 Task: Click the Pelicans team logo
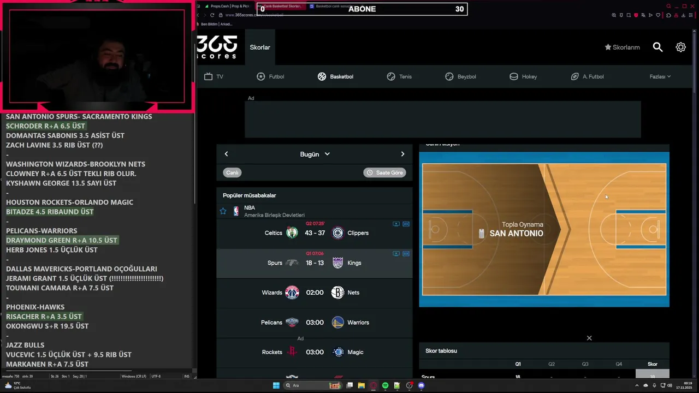tap(292, 323)
